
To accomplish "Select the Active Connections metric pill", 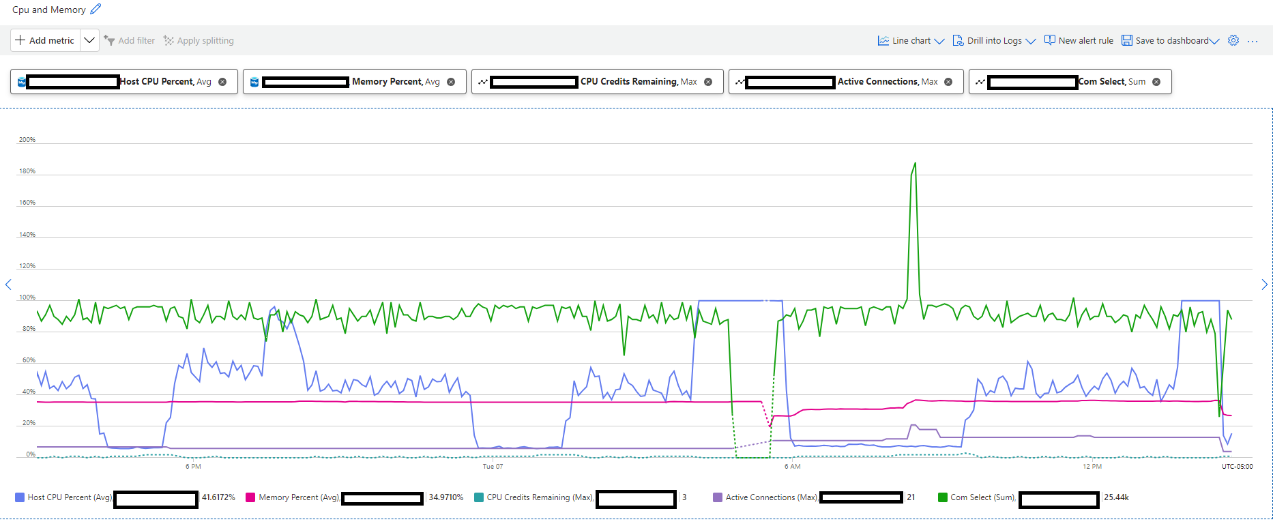I will coord(846,81).
